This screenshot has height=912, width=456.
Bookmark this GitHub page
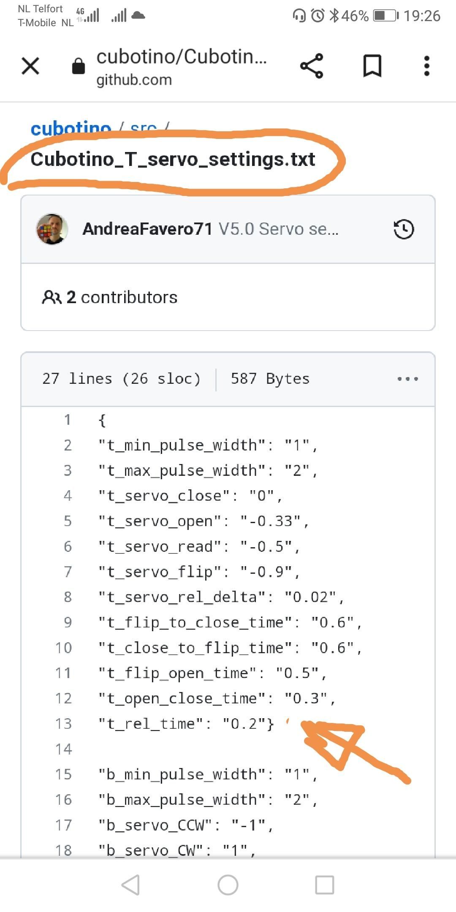(372, 66)
